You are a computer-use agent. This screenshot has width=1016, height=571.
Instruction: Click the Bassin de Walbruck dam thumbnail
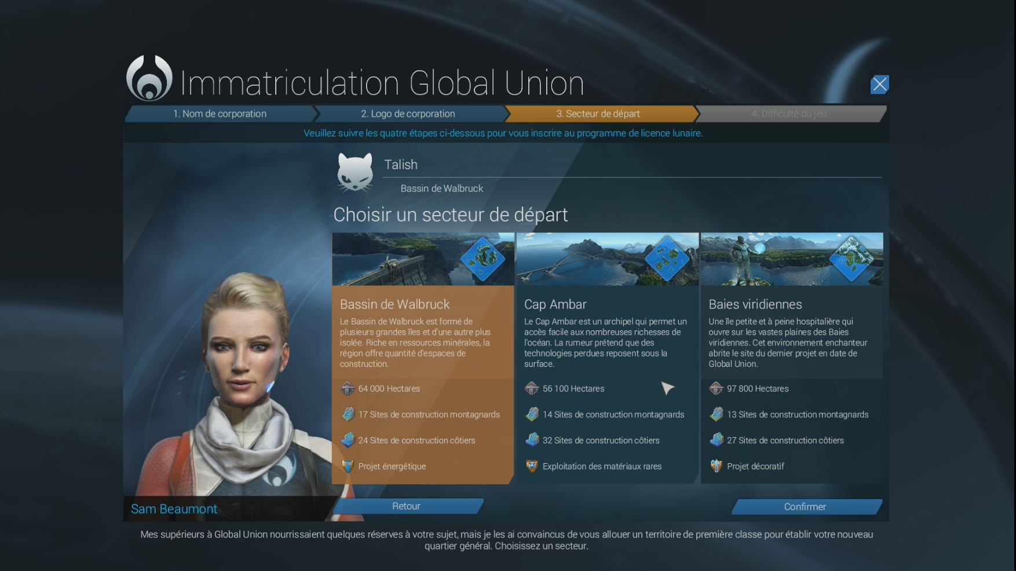[x=423, y=259]
